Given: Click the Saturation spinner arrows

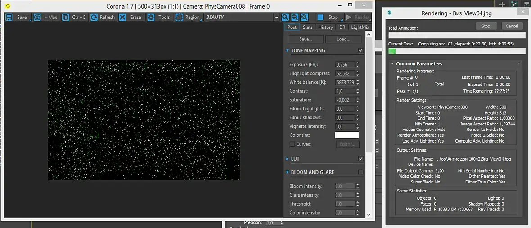Looking at the screenshot, I should pyautogui.click(x=358, y=100).
